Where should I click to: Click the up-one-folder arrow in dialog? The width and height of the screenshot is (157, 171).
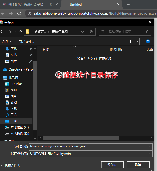(x=21, y=32)
